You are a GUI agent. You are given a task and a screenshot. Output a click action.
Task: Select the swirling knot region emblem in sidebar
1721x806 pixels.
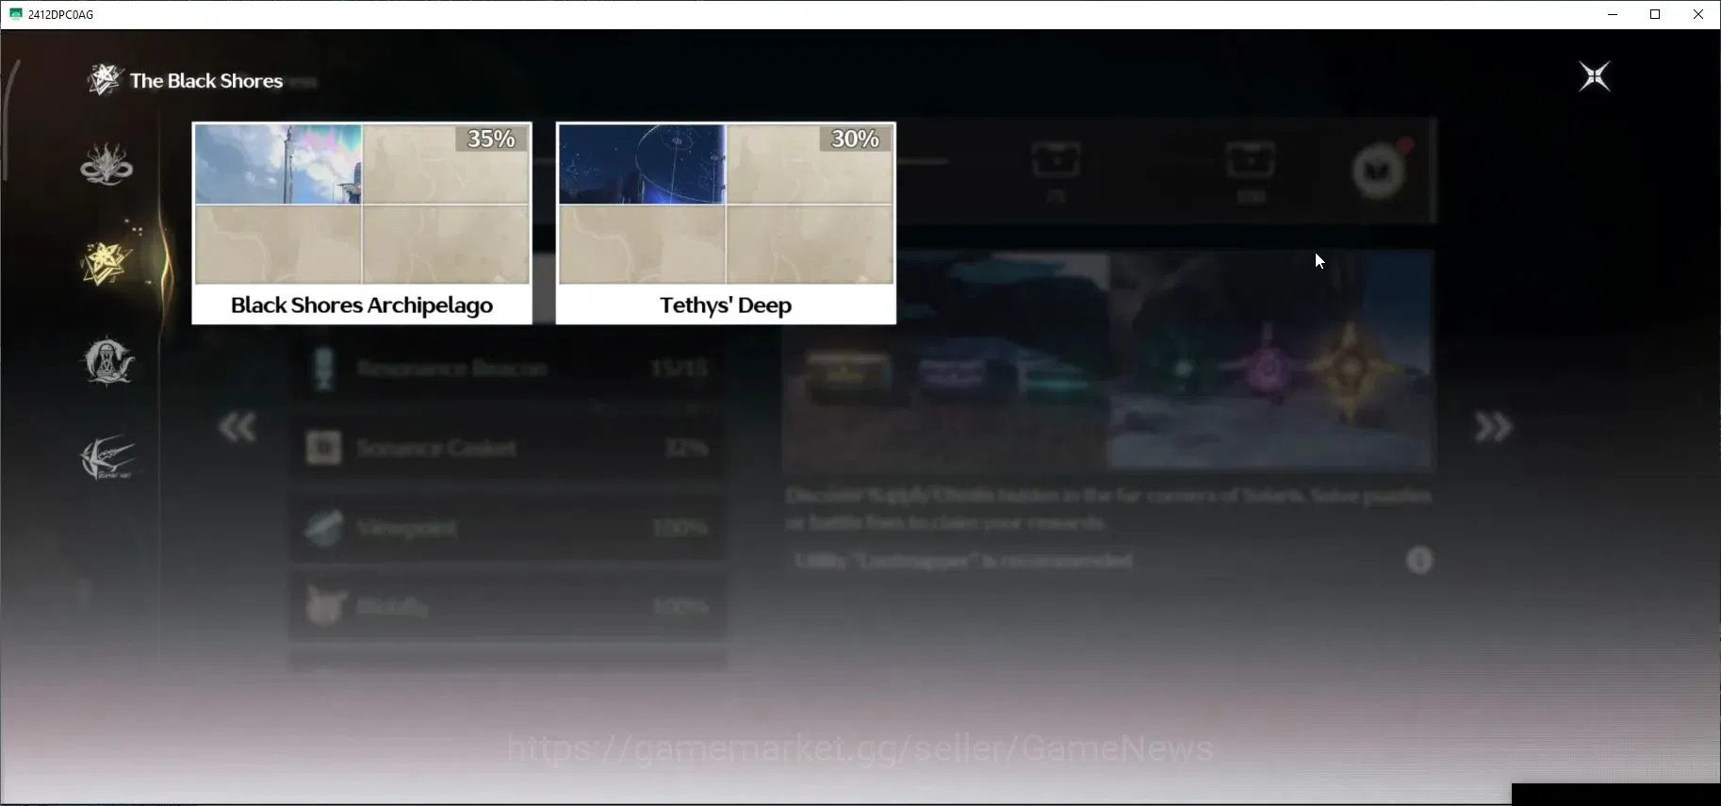click(107, 164)
